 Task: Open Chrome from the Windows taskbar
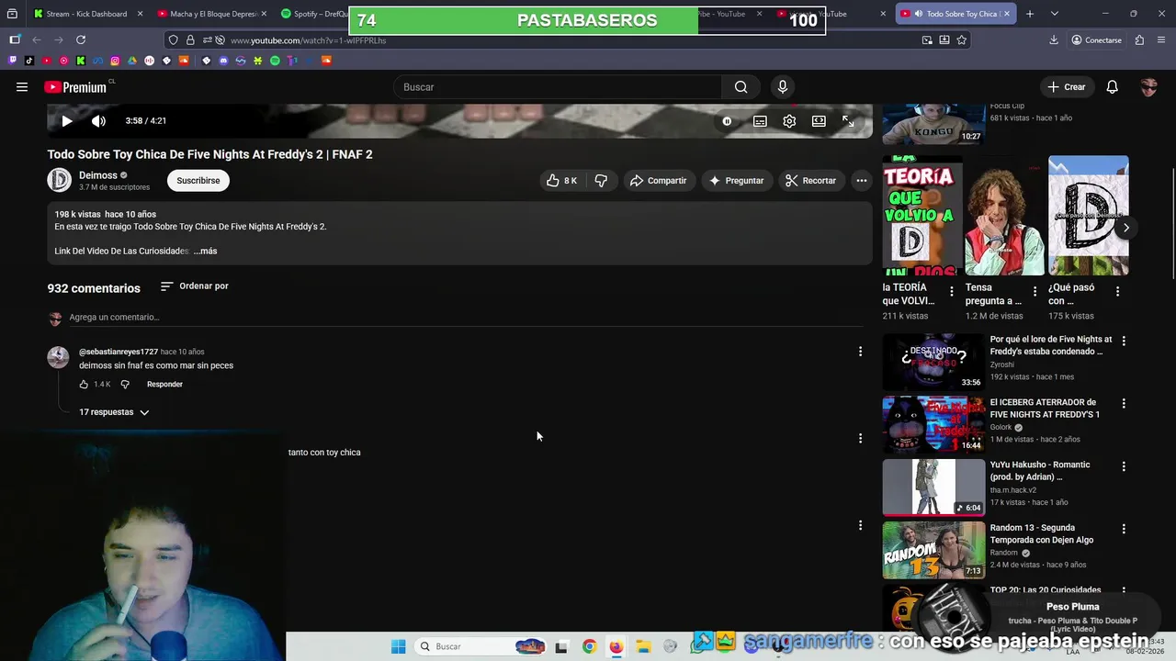589,647
